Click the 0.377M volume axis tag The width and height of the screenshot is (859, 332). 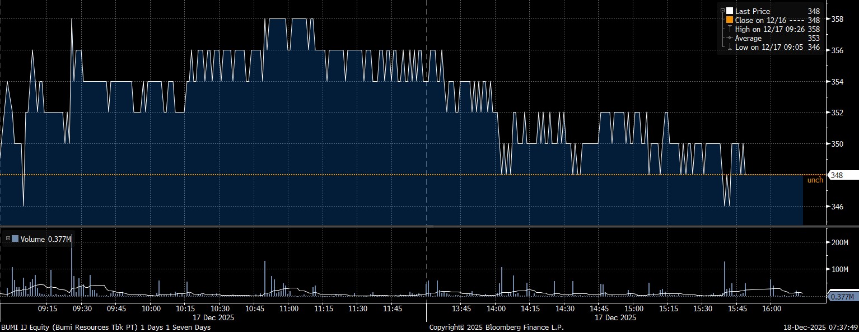click(x=842, y=297)
